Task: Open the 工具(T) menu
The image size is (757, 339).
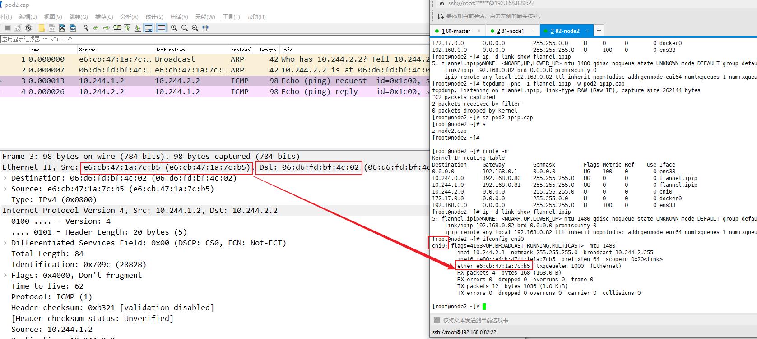Action: [231, 17]
